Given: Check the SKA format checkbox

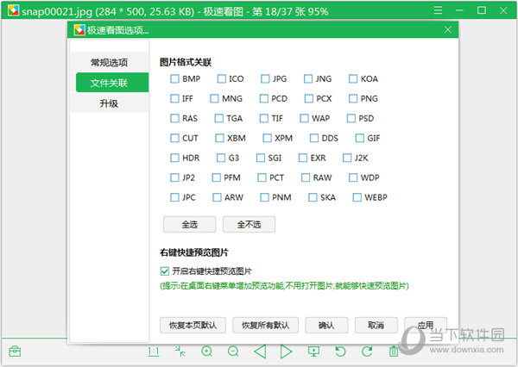Looking at the screenshot, I should [x=313, y=197].
